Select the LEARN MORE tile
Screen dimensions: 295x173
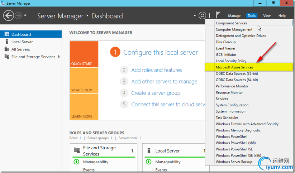pos(84,107)
